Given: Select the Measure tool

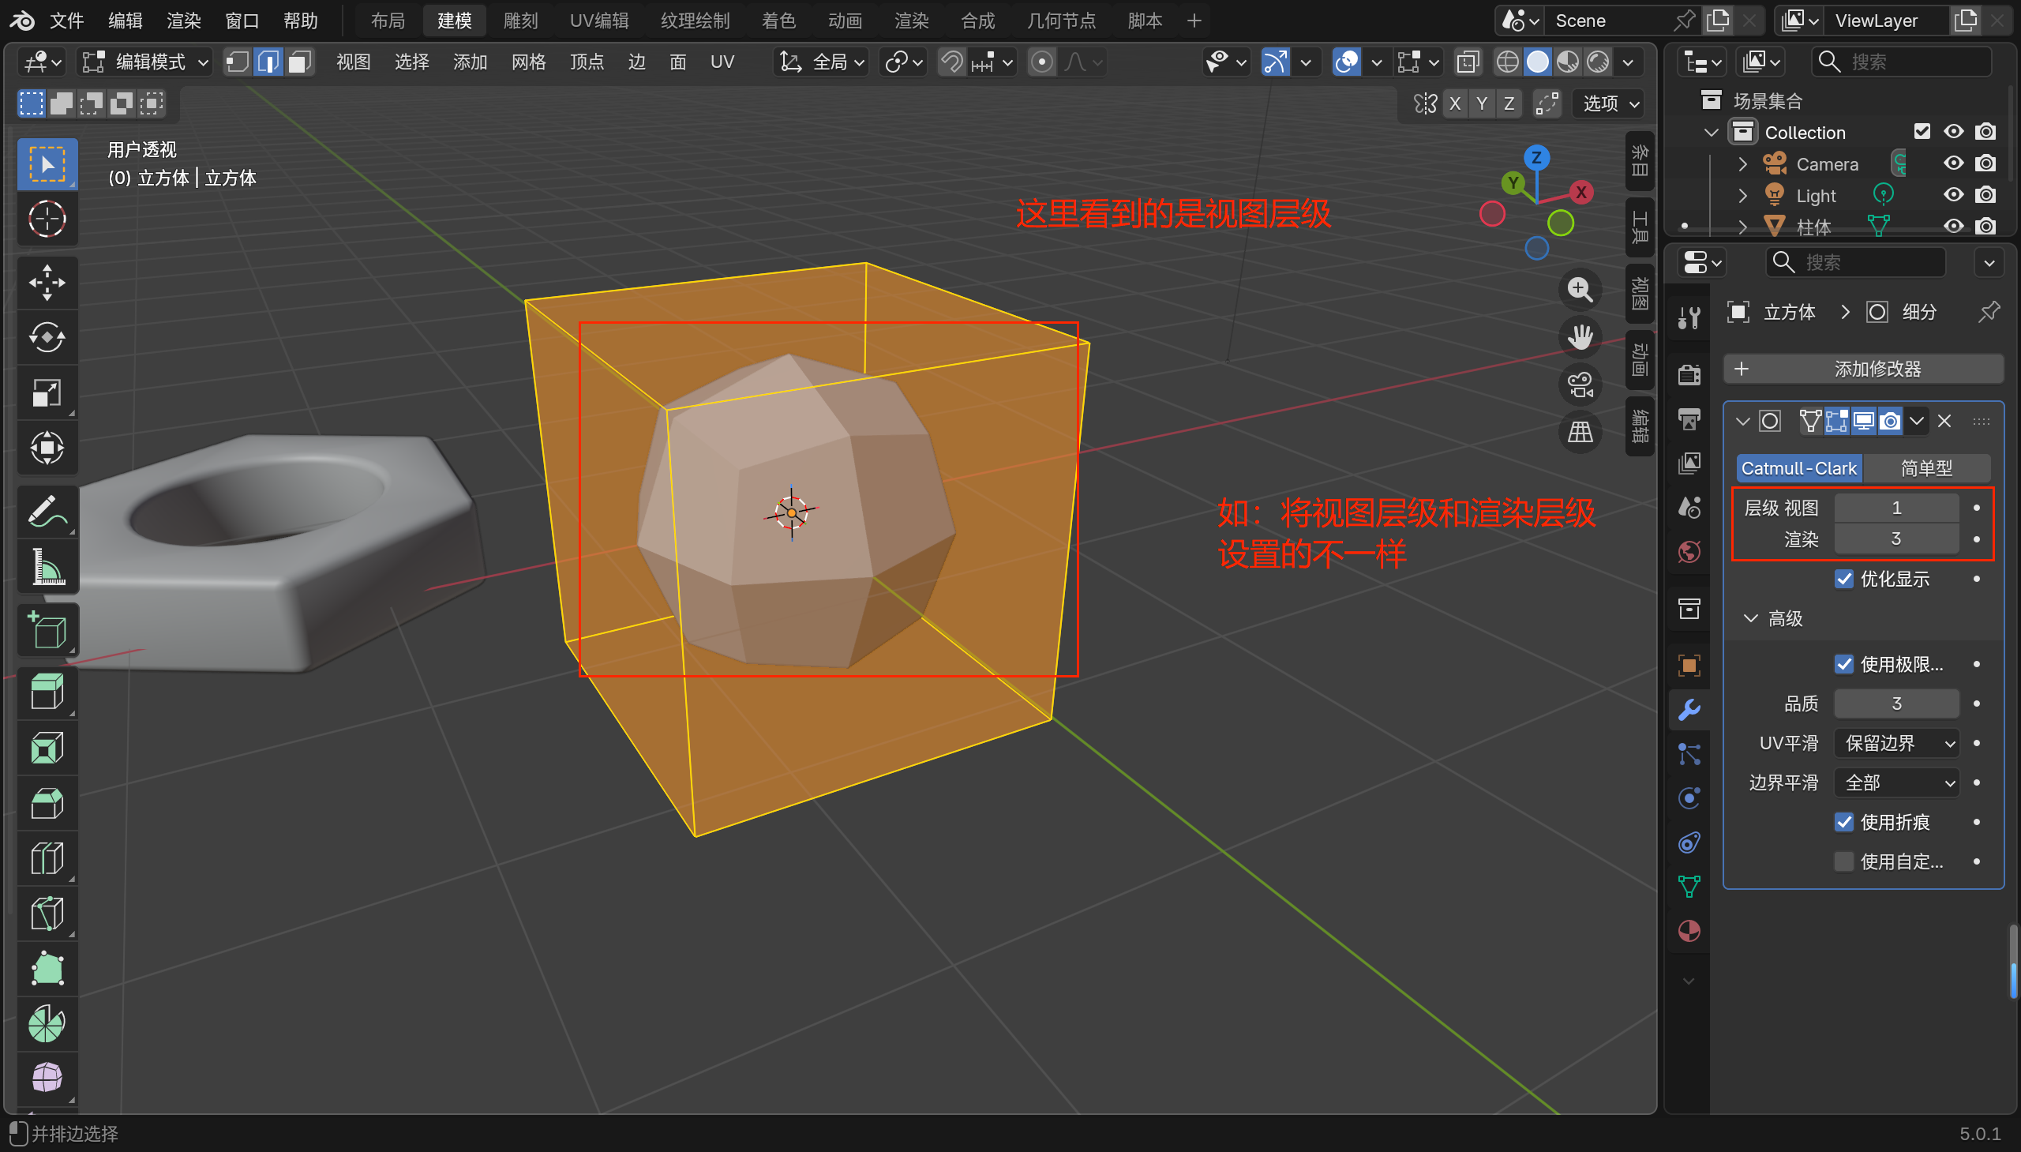Looking at the screenshot, I should 47,567.
